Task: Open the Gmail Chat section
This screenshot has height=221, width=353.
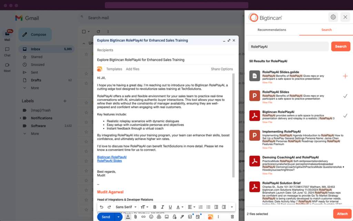Action: (7, 52)
